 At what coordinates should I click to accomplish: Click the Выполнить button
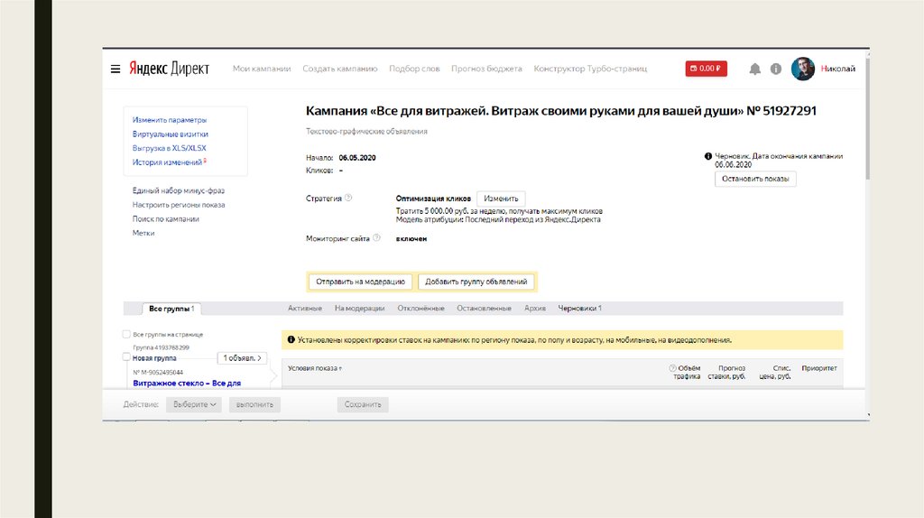(254, 405)
